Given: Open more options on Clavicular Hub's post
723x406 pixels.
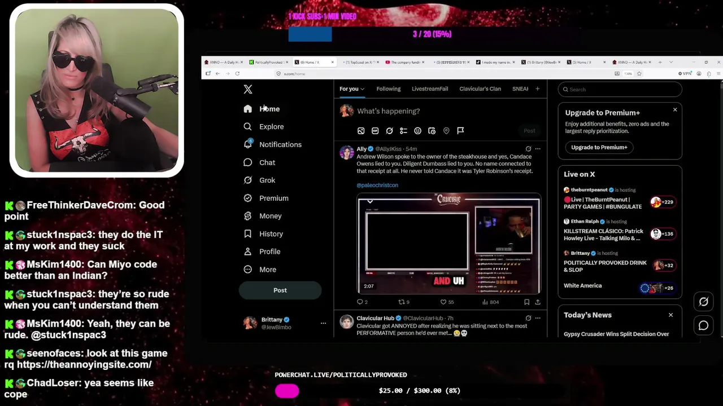Looking at the screenshot, I should point(538,318).
